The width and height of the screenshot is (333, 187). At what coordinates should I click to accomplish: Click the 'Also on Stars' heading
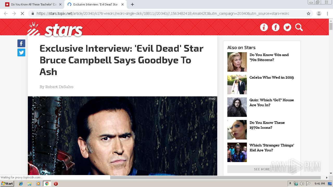click(x=241, y=48)
